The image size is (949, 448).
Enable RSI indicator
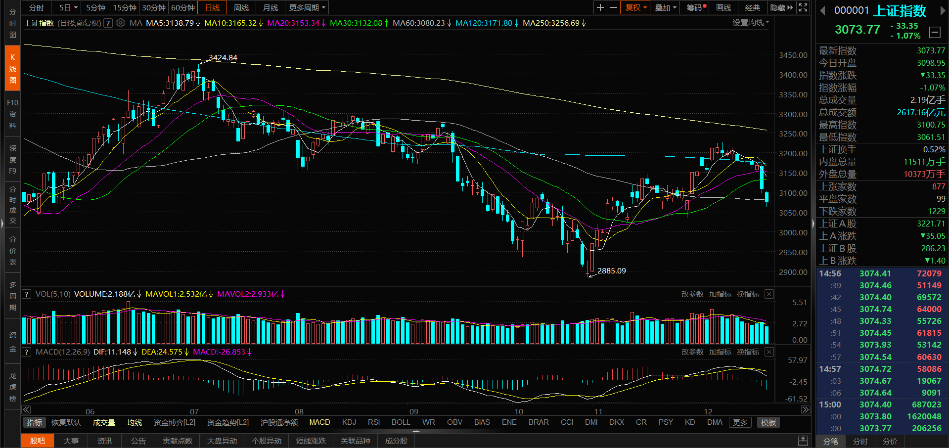pyautogui.click(x=374, y=422)
